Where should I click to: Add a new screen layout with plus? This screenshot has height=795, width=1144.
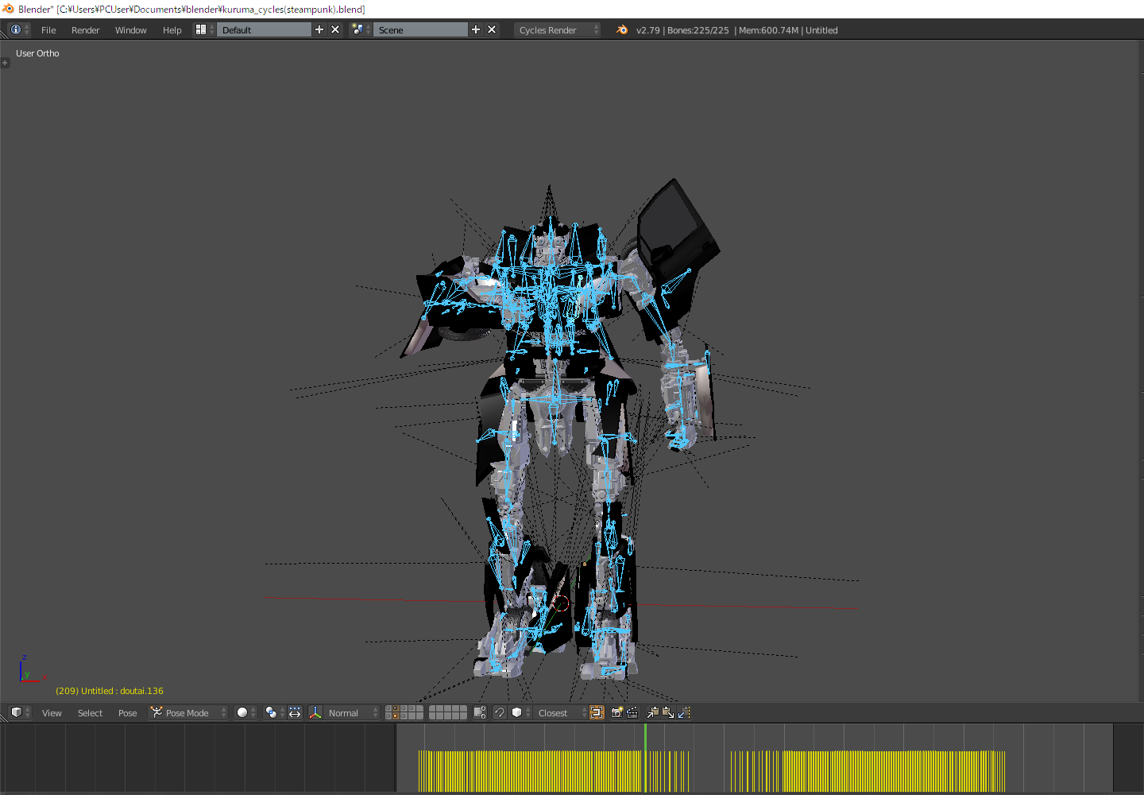point(319,30)
